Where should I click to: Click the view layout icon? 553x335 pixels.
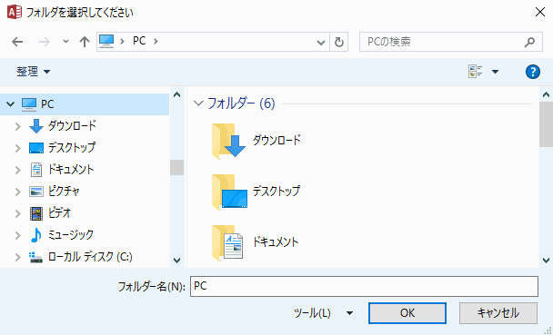475,72
